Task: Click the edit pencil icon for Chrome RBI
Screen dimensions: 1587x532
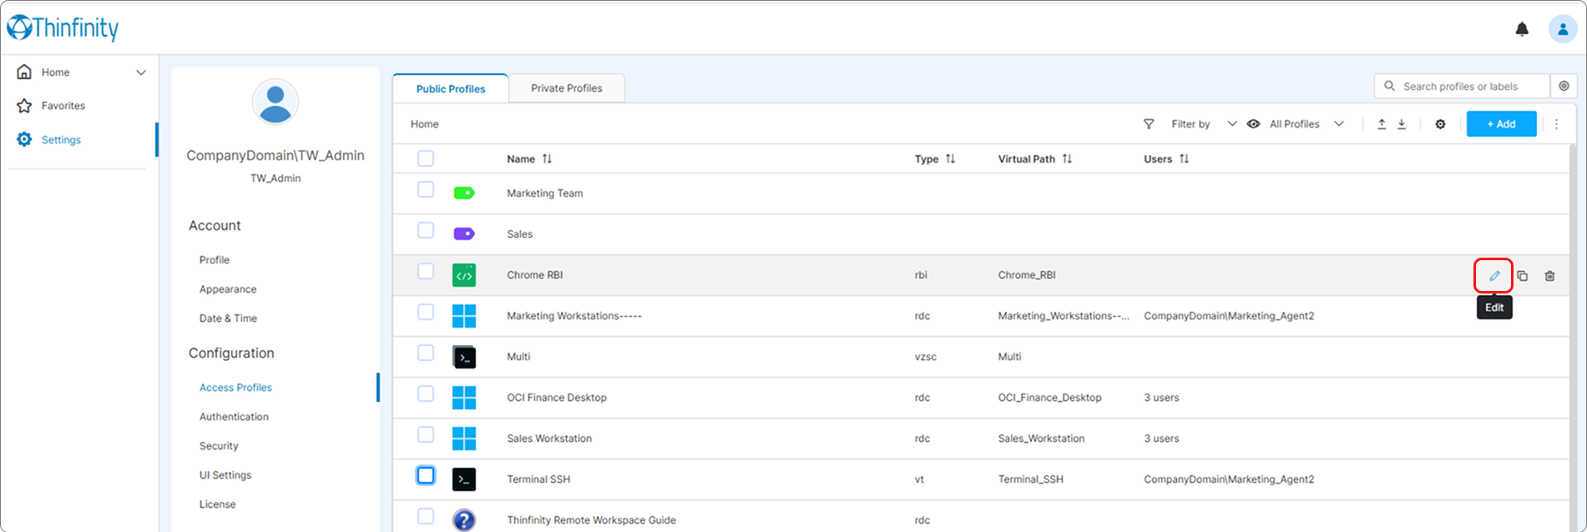Action: [x=1494, y=276]
